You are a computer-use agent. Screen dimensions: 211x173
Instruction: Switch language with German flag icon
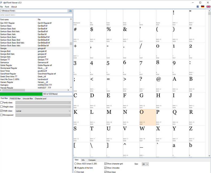202,7
